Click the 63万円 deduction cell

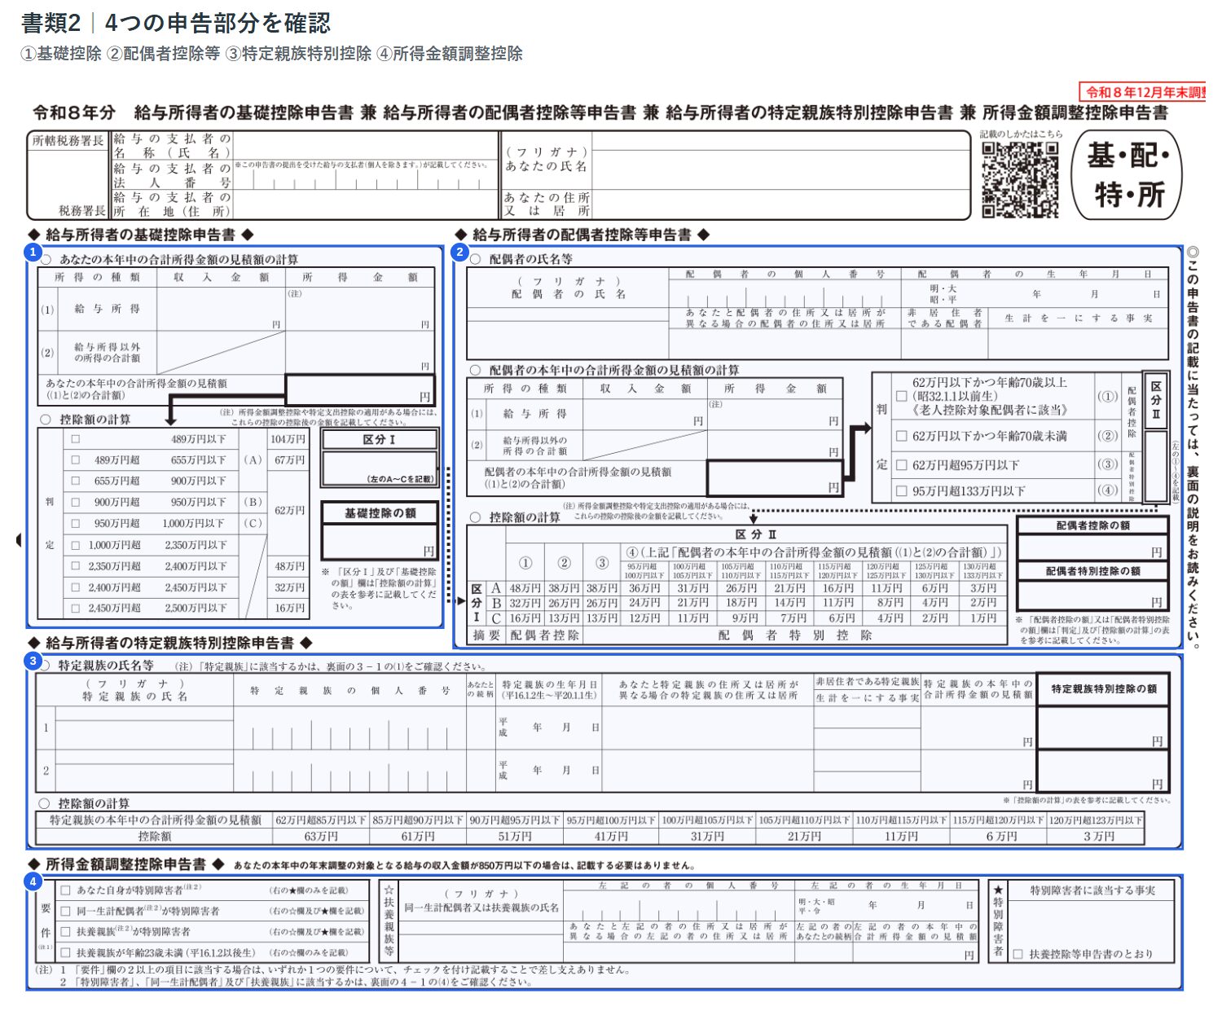[321, 836]
